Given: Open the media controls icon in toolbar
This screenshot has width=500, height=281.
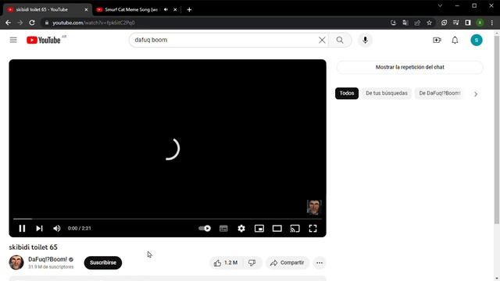Looking at the screenshot, I should pos(456,23).
